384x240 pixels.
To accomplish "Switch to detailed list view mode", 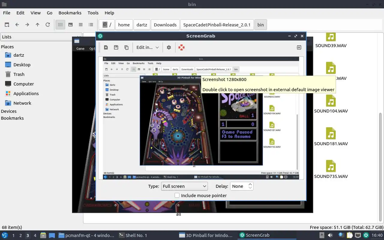I will tap(91, 25).
